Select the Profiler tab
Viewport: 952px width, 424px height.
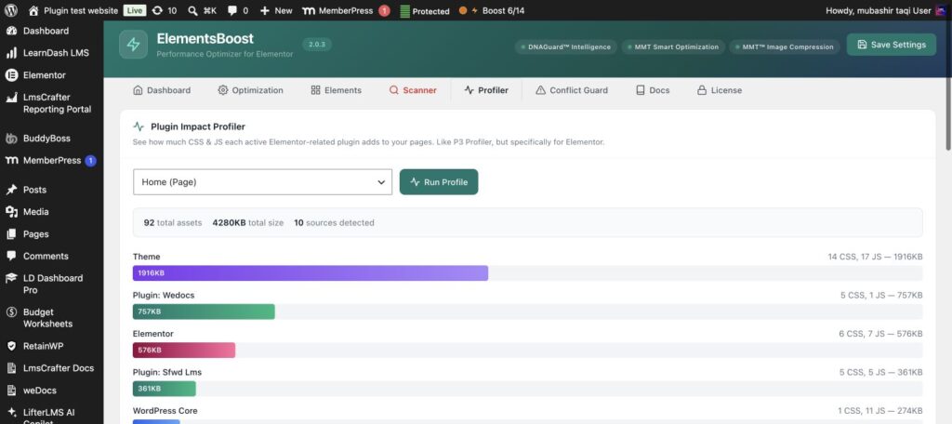pos(485,90)
